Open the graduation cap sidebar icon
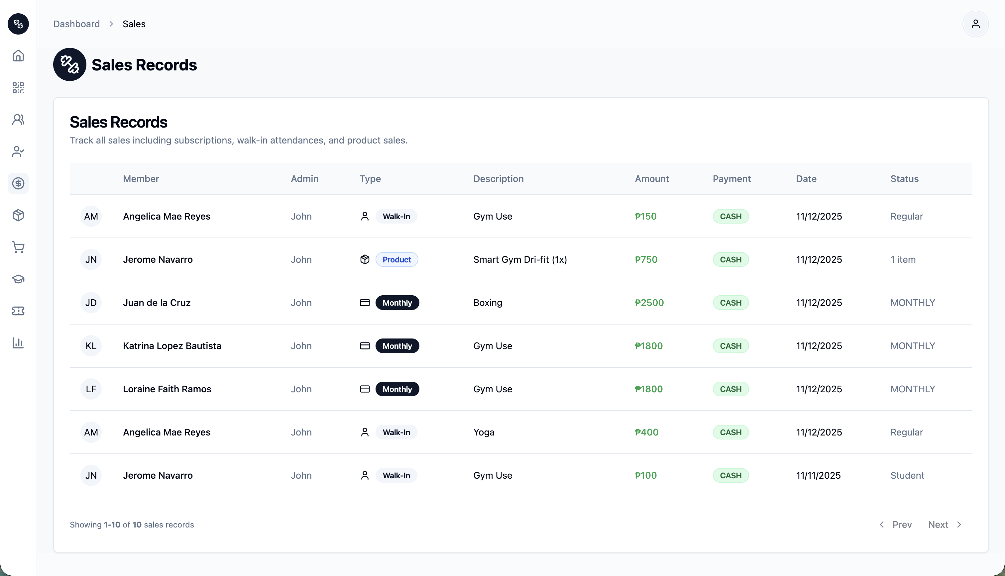 pos(18,279)
